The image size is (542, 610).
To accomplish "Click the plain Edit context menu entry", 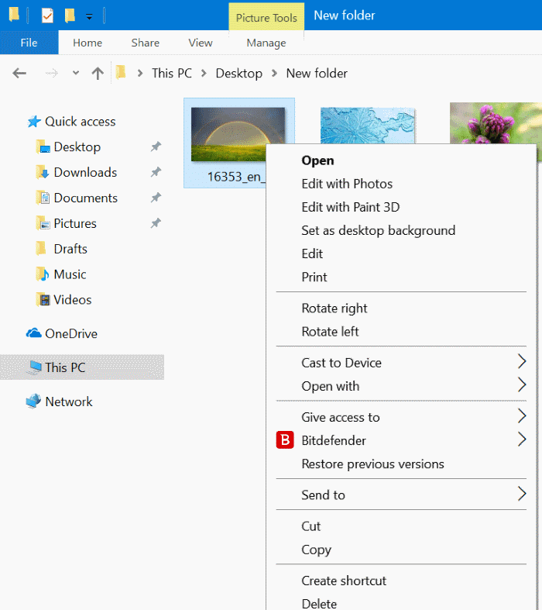I will click(312, 253).
